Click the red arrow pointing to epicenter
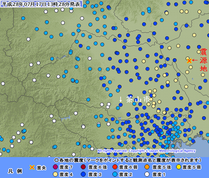The width and height of the screenshot is (209, 178). coord(194,61)
